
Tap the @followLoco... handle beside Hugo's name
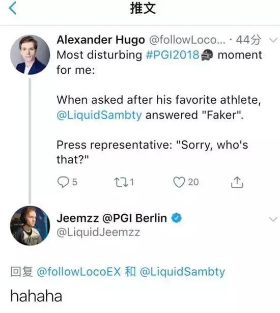click(x=187, y=40)
